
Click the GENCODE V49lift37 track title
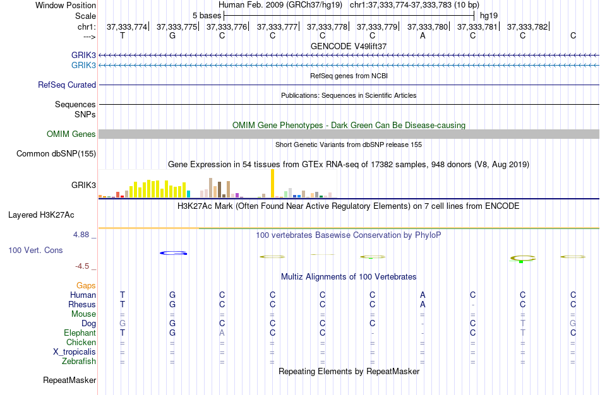(x=349, y=46)
